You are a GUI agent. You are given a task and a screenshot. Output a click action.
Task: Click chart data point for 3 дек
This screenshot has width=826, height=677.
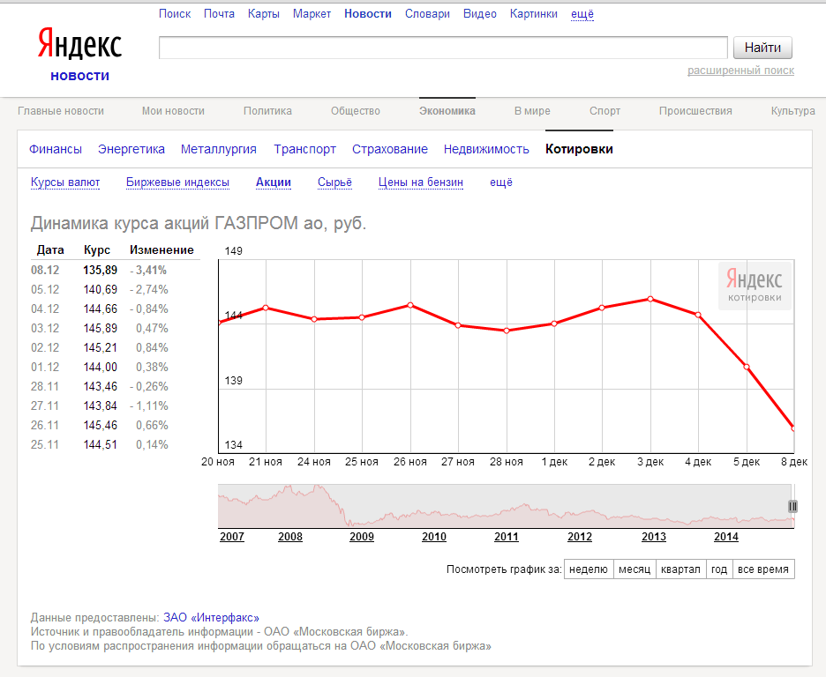(650, 299)
